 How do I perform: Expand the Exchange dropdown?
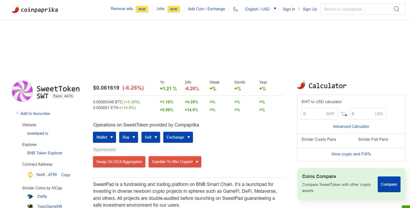click(x=178, y=137)
